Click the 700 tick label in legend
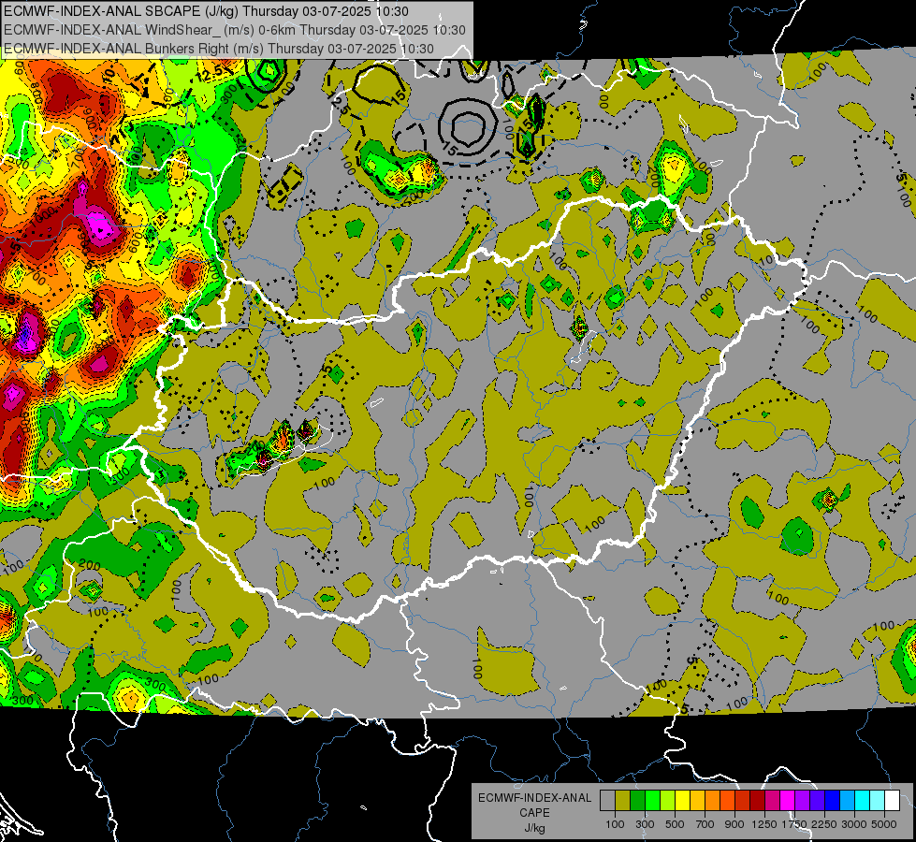This screenshot has width=916, height=842. 705,824
